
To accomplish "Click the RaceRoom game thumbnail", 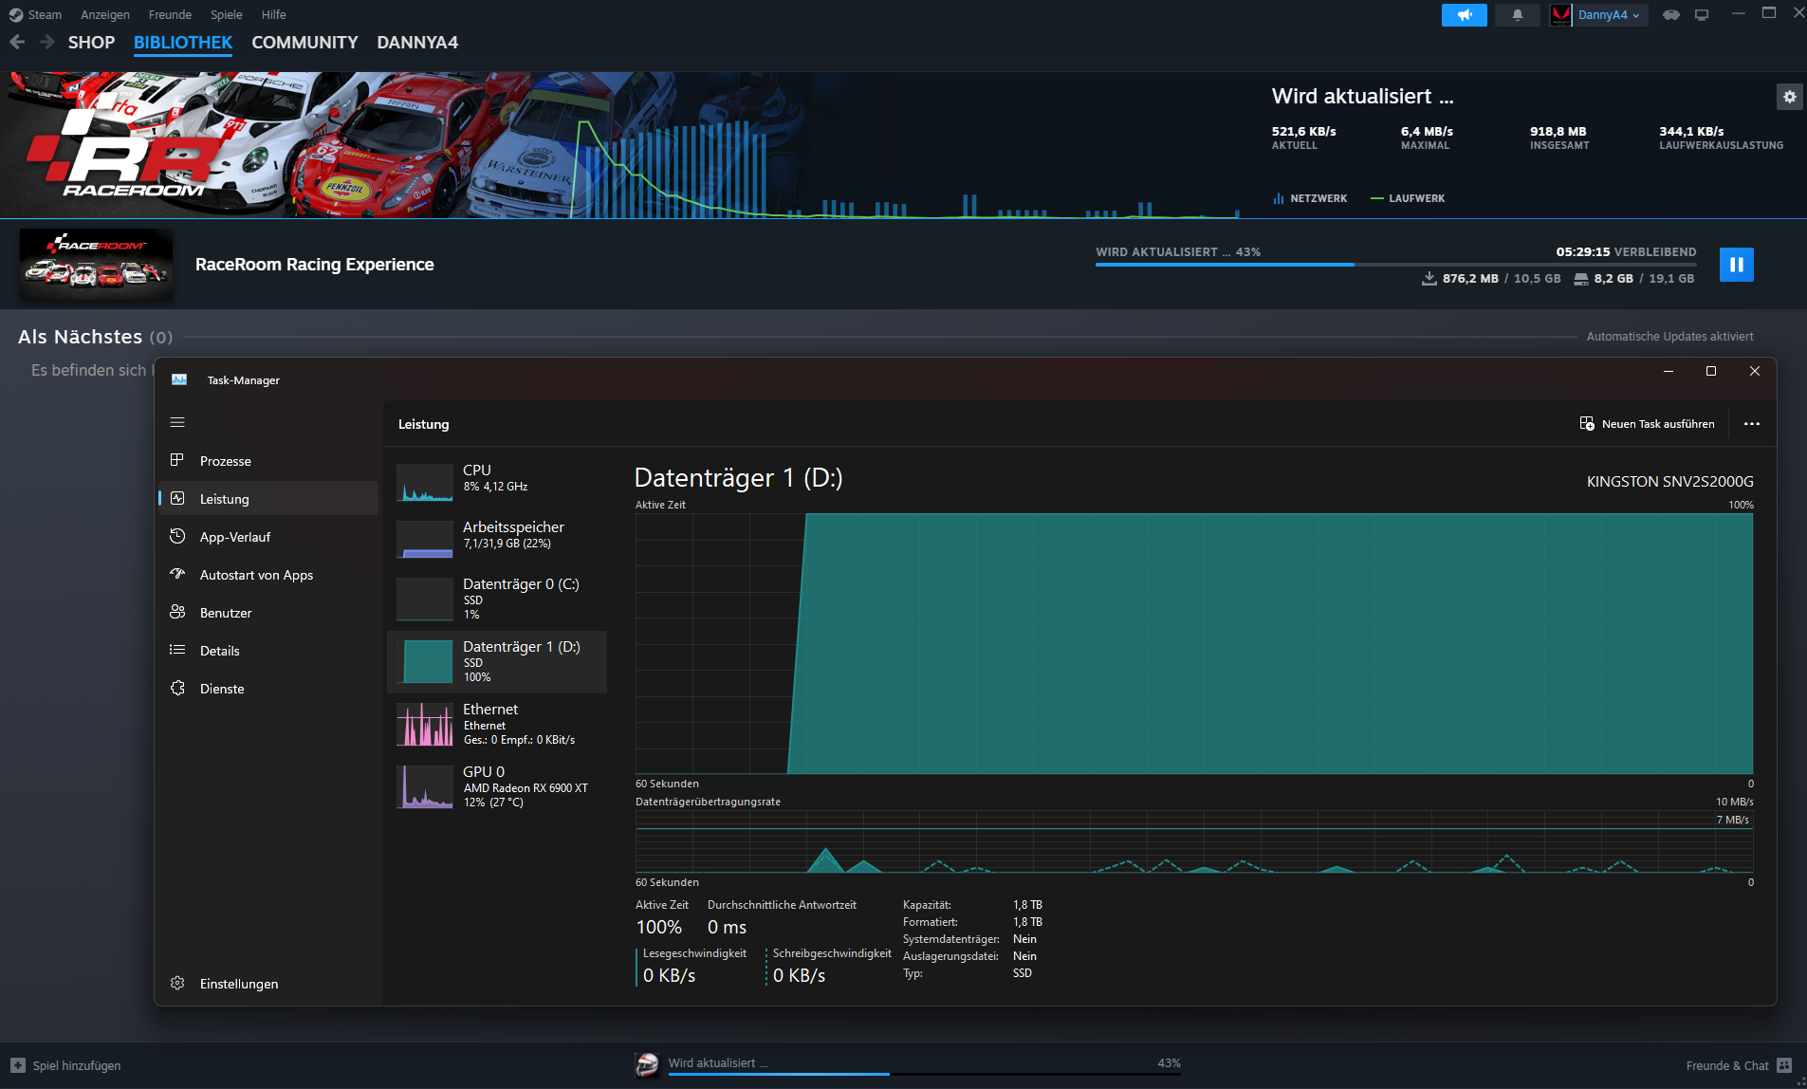I will [x=96, y=265].
